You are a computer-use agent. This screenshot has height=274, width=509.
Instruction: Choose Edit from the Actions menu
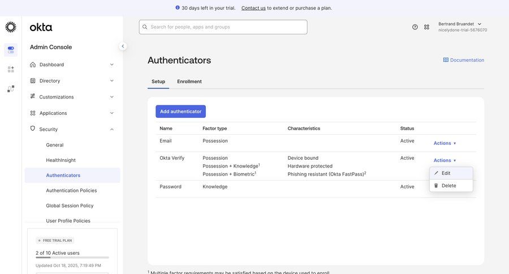pos(451,173)
